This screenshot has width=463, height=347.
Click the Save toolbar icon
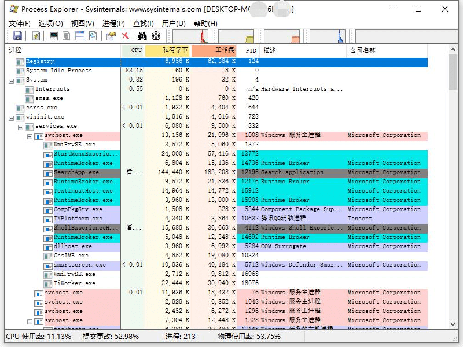point(17,36)
